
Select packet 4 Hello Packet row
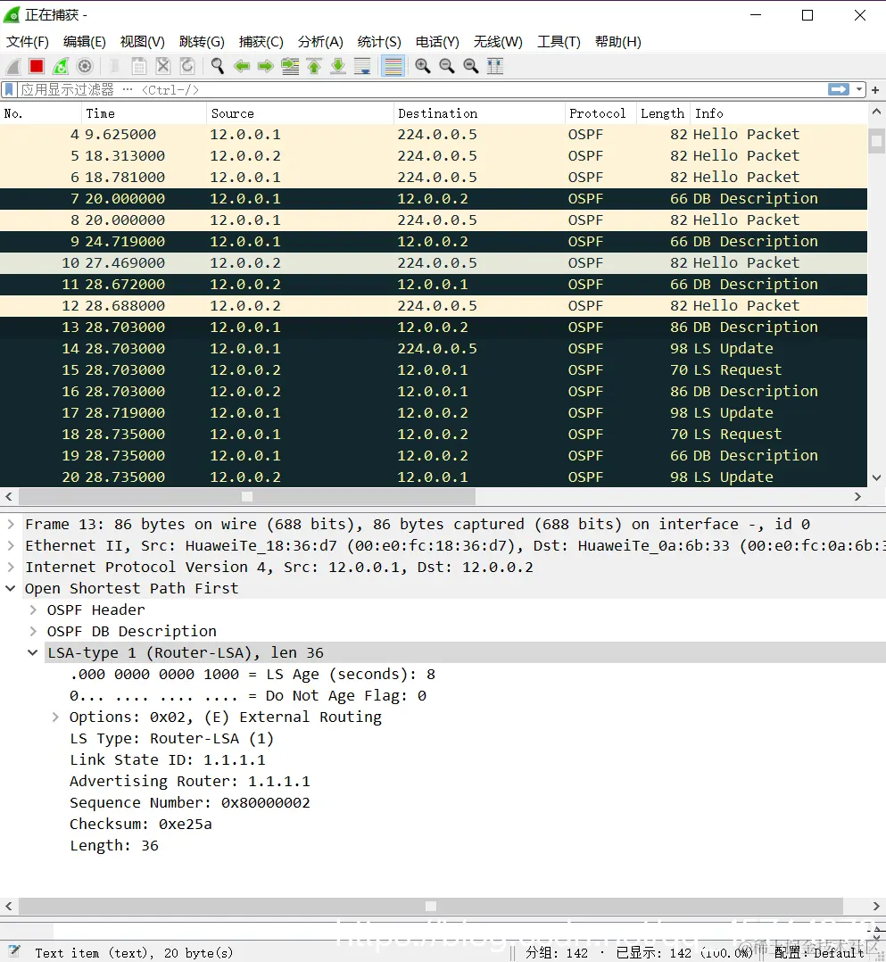click(433, 135)
